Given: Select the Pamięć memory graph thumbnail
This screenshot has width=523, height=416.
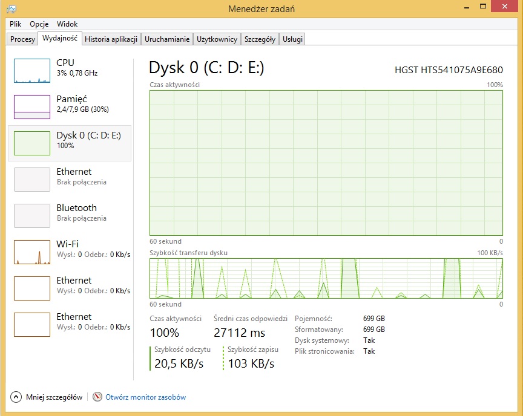Looking at the screenshot, I should click(x=32, y=107).
